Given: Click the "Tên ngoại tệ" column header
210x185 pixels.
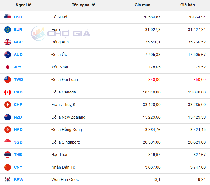Looking at the screenshot, I should [x=83, y=5].
